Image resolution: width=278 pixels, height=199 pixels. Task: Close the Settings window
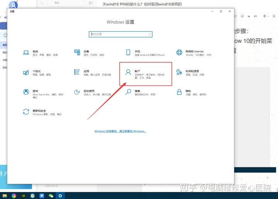pos(230,11)
